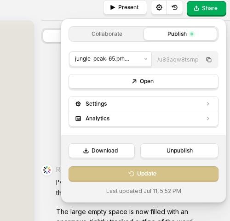Open version history clock icon
Viewport: 230px width, 221px height.
(x=175, y=7)
